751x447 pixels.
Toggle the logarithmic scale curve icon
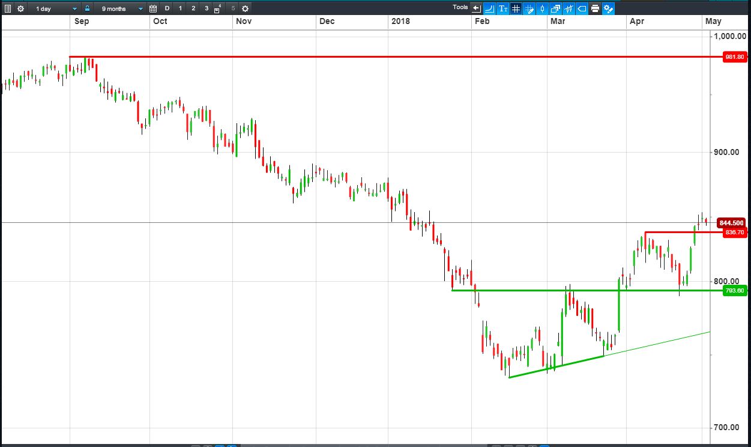[490, 8]
